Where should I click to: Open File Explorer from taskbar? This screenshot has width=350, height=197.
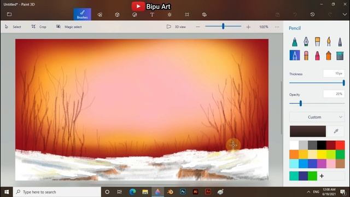pos(145,192)
